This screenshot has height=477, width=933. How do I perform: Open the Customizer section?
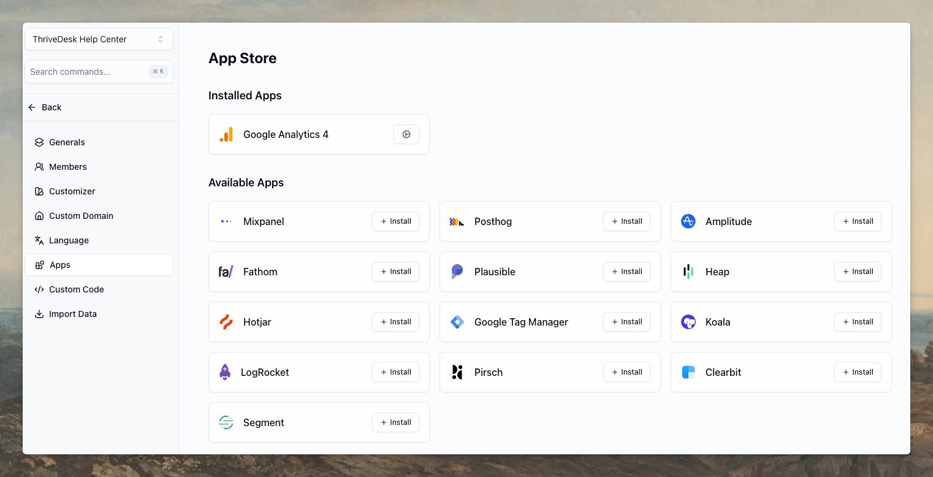[99, 191]
